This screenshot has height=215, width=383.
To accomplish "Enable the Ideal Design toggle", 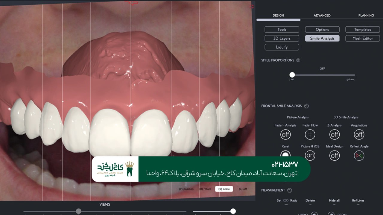I will point(334,155).
